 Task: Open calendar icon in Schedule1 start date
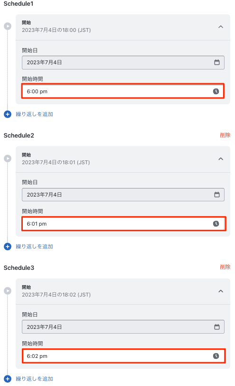tap(217, 62)
